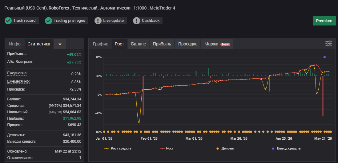The height and width of the screenshot is (163, 338).
Task: Click the $43,181.36 deposits value
Action: 72,135
